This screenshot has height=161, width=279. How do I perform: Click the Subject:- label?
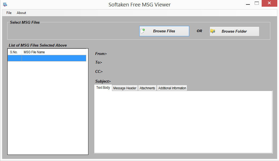point(103,81)
